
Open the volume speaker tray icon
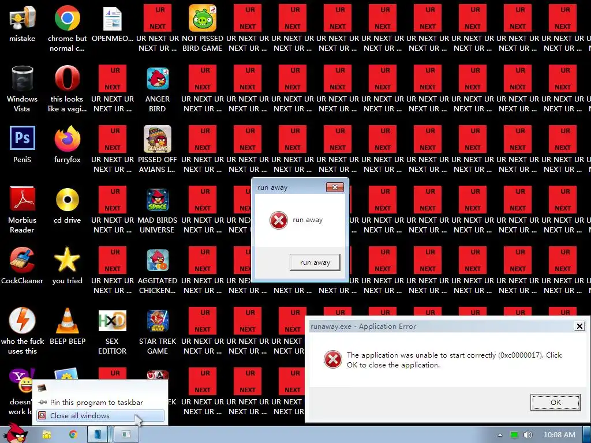(x=528, y=435)
